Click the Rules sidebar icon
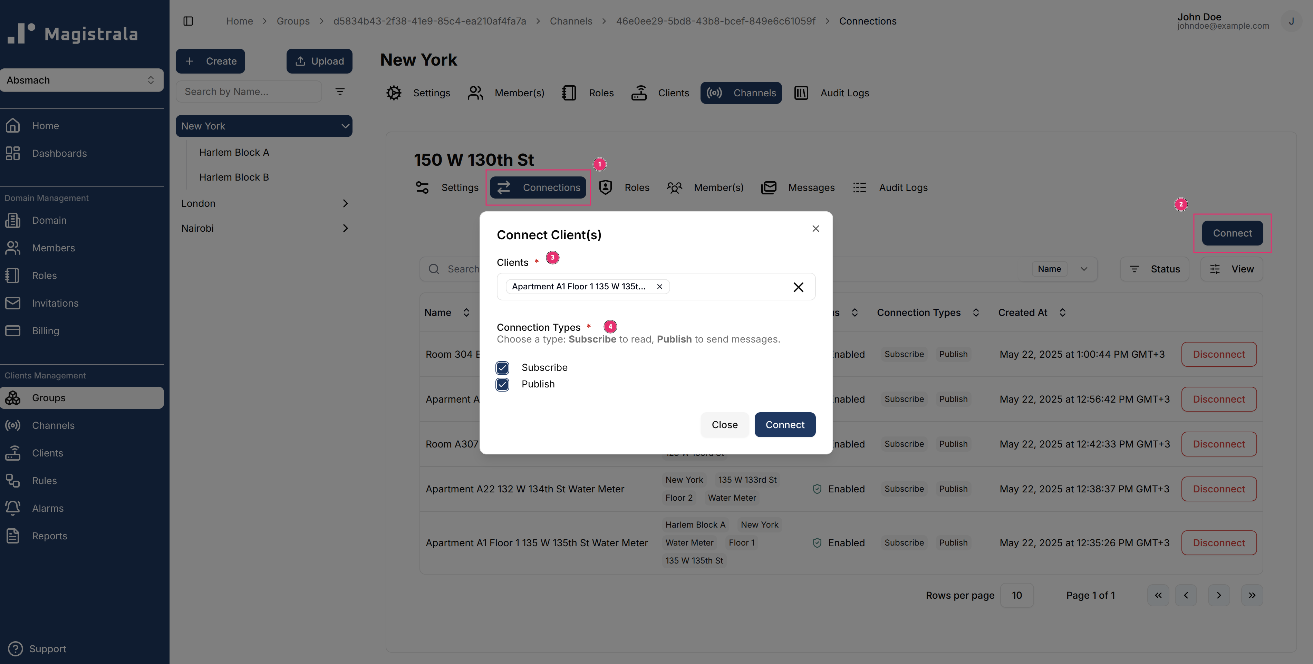This screenshot has height=664, width=1313. pyautogui.click(x=13, y=481)
